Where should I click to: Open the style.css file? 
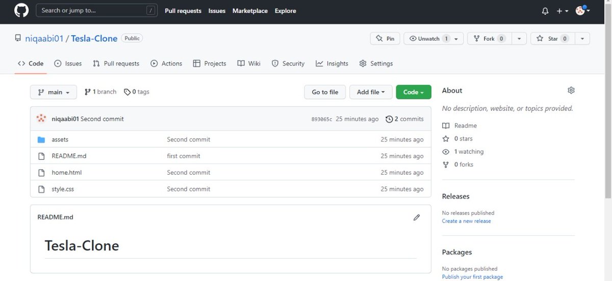click(63, 189)
